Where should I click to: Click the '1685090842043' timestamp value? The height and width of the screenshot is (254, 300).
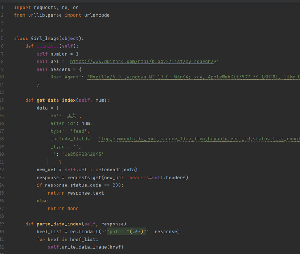coord(83,155)
